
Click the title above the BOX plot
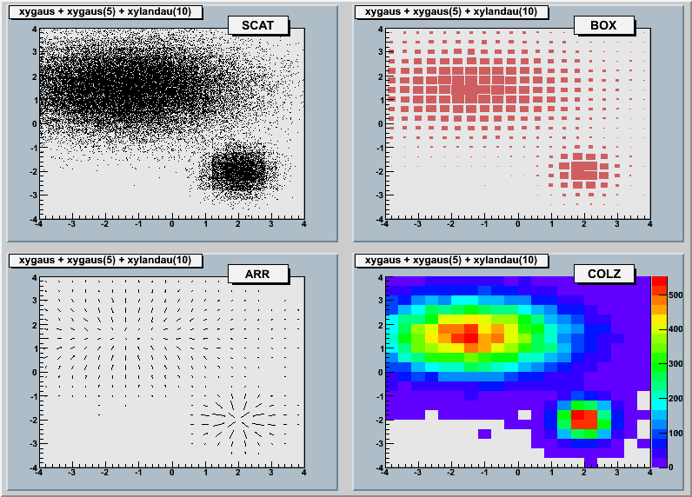tap(451, 11)
